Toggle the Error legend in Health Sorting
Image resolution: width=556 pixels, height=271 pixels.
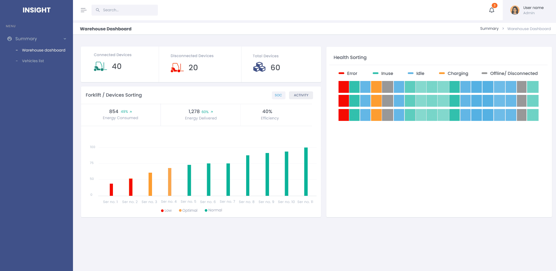point(348,73)
